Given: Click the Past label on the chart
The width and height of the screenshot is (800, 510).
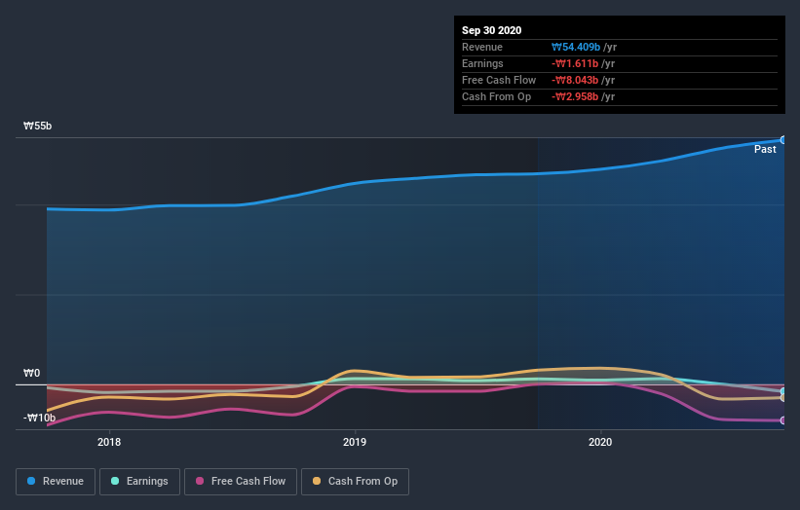Looking at the screenshot, I should point(765,149).
